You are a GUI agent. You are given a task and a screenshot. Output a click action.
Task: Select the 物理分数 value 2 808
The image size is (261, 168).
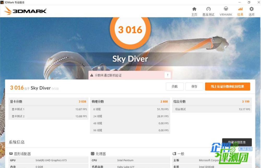pyautogui.click(x=164, y=102)
